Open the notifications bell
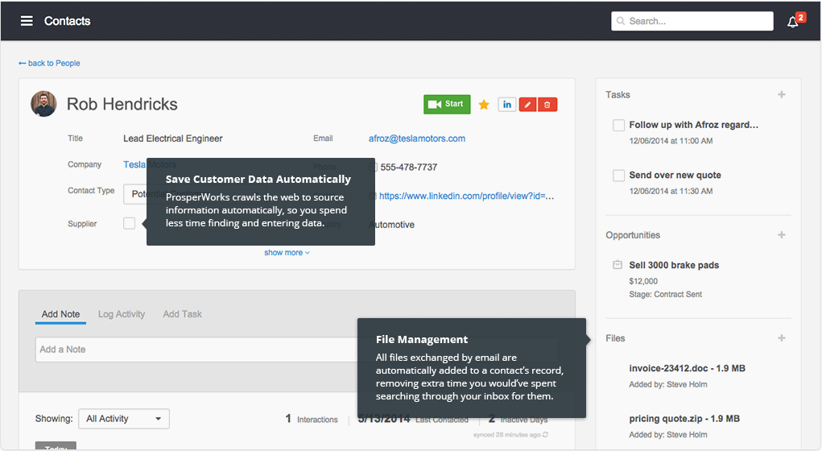Viewport: 822px width, 451px height. pyautogui.click(x=793, y=22)
